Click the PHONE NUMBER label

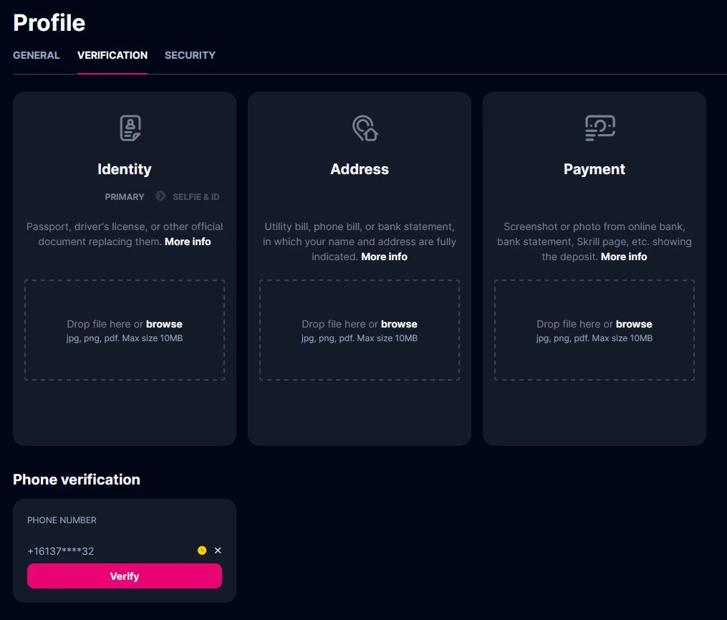pos(62,520)
